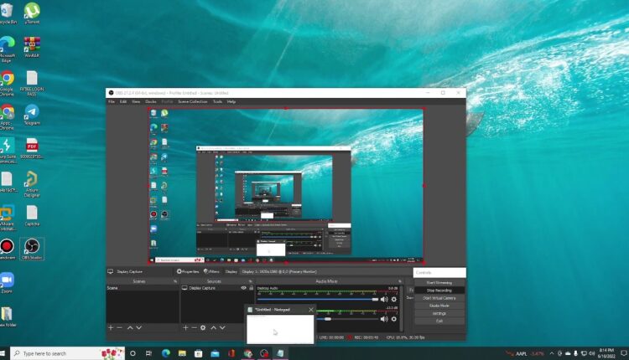Click the add scene plus icon
Image resolution: width=629 pixels, height=360 pixels.
coord(111,327)
